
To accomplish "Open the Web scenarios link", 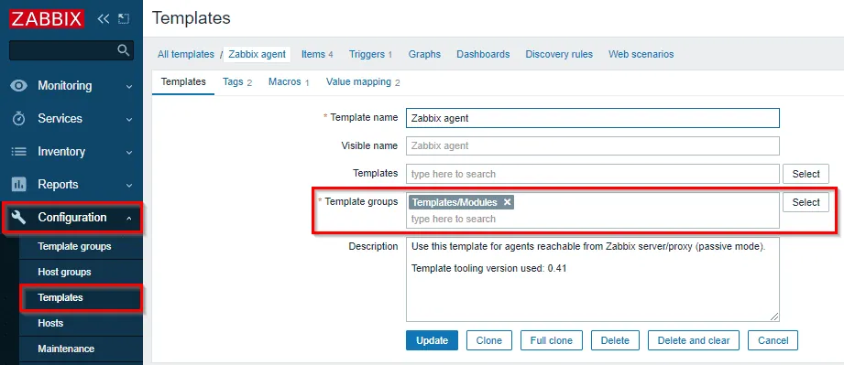I will [x=641, y=54].
